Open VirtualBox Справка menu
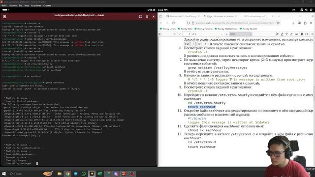This screenshot has width=315, height=177. pos(47,5)
